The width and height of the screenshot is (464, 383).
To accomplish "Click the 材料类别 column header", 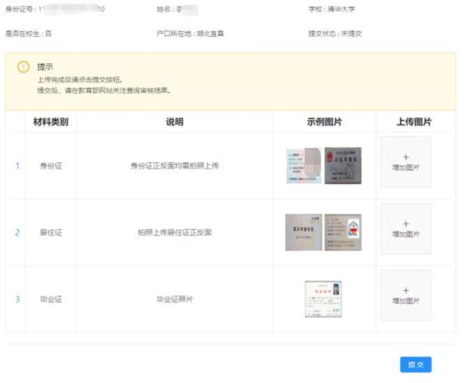I will (x=50, y=122).
